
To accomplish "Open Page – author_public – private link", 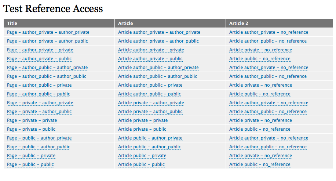I will pyautogui.click(x=39, y=85).
